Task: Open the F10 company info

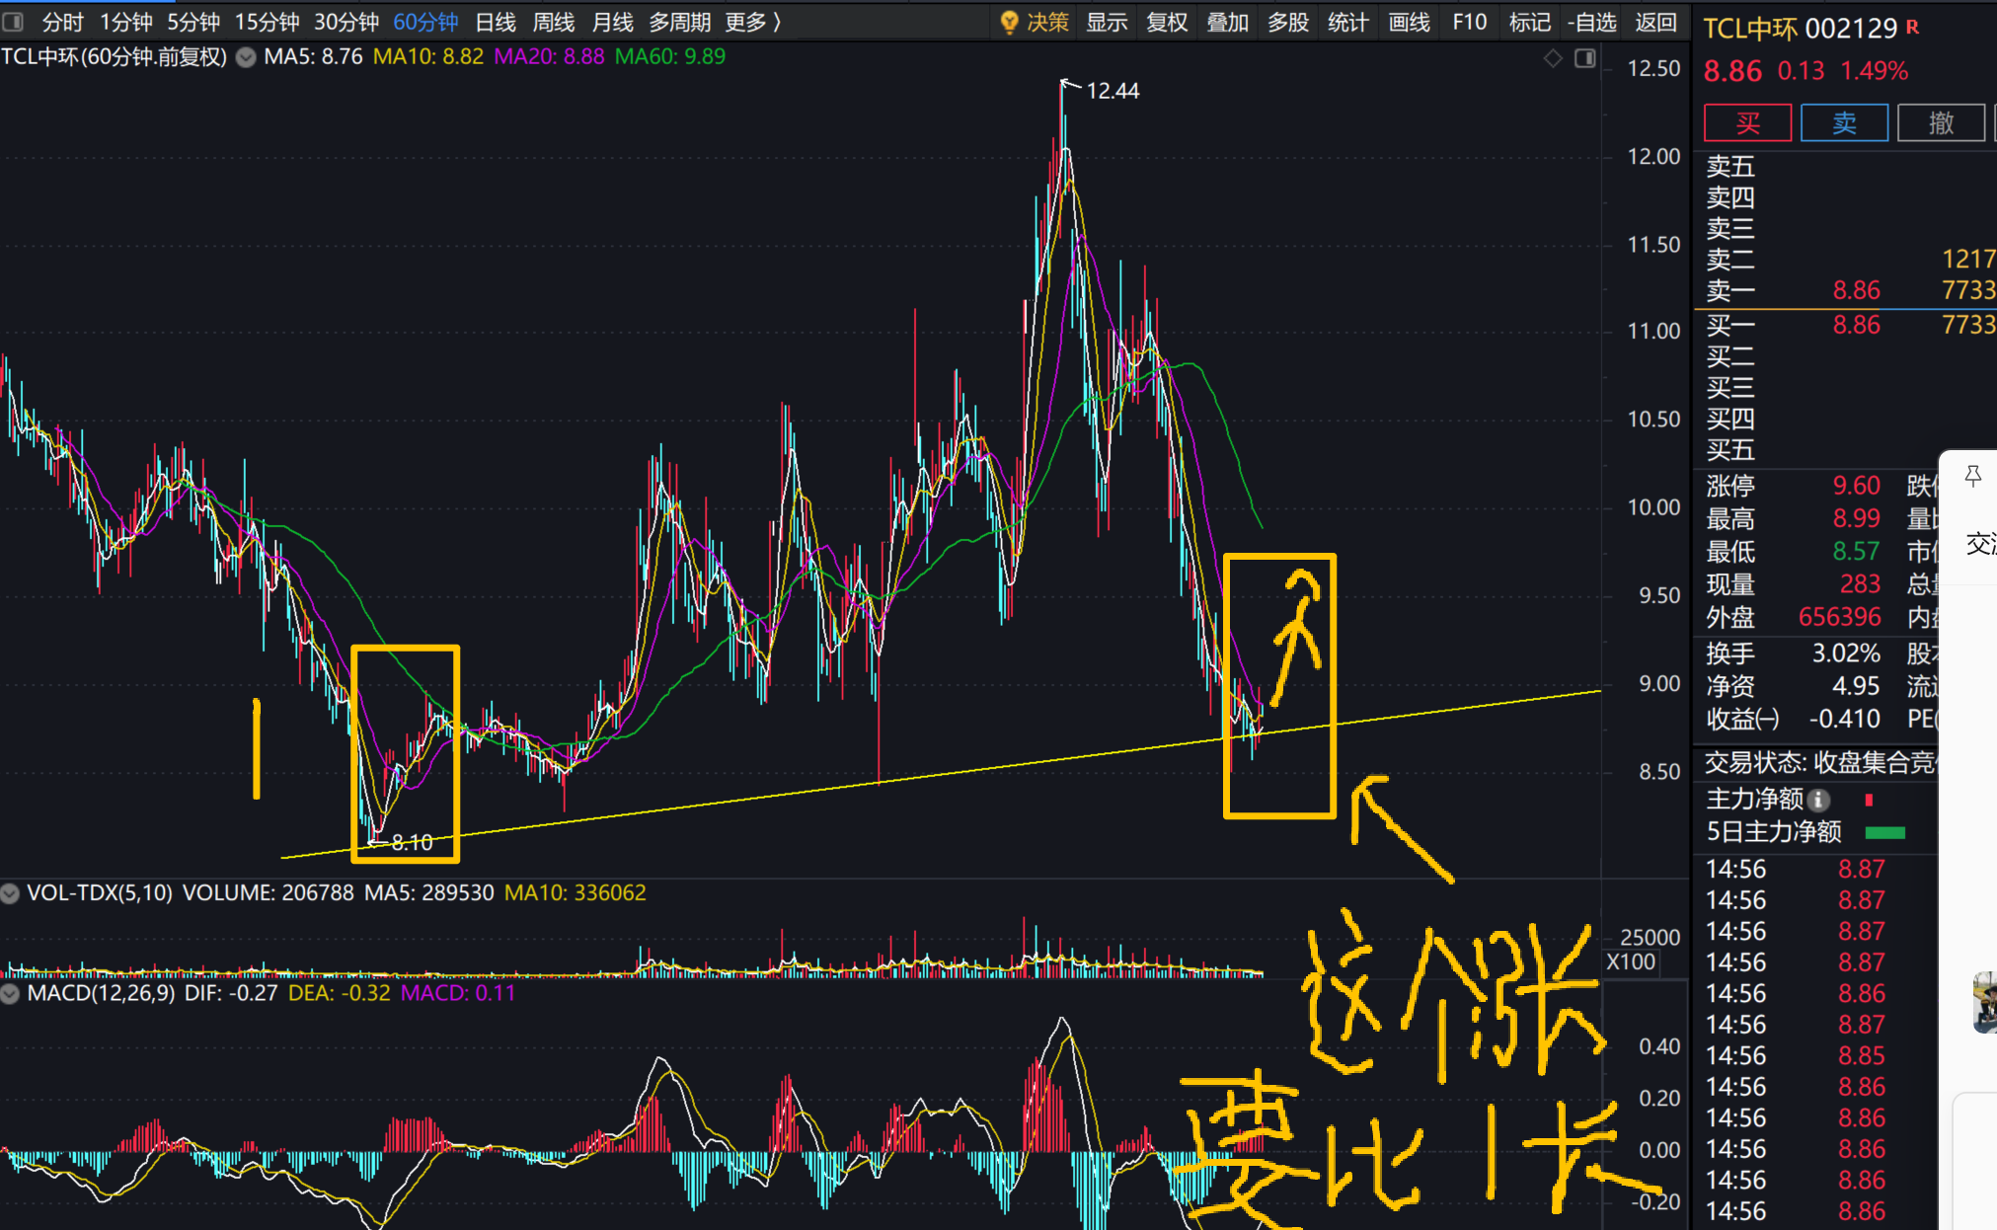Action: point(1470,22)
